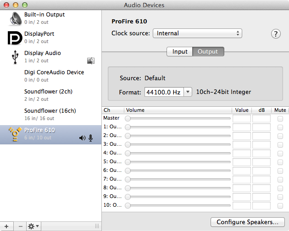
Task: Click the default input microphone icon on ProFire 610
Action: (90, 138)
